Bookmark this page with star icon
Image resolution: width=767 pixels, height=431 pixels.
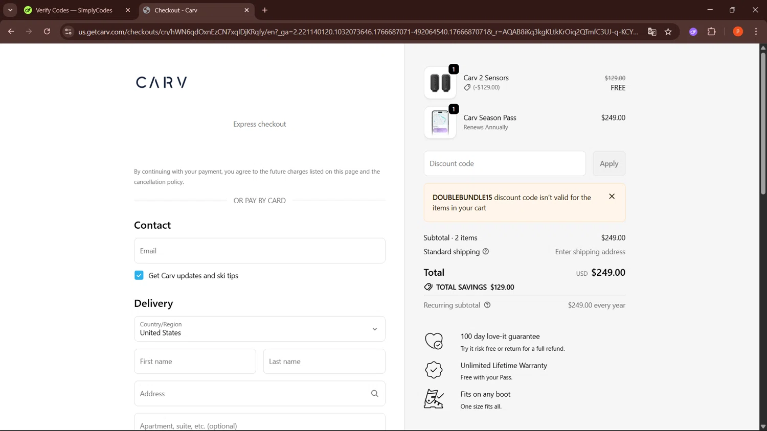pyautogui.click(x=668, y=32)
